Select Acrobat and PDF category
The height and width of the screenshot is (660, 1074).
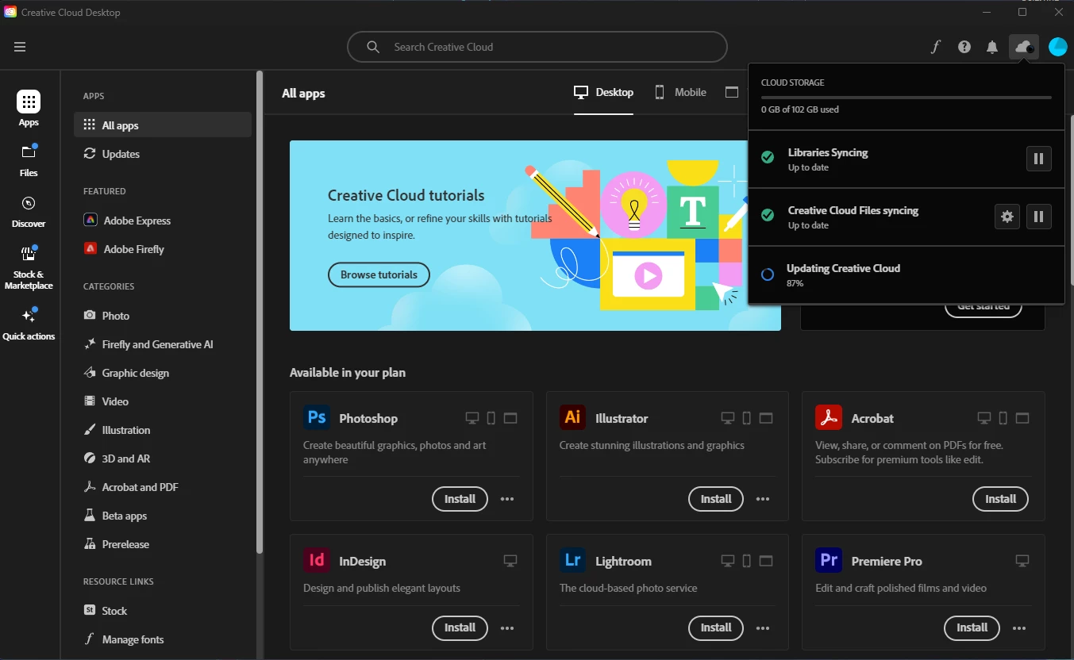(x=163, y=487)
